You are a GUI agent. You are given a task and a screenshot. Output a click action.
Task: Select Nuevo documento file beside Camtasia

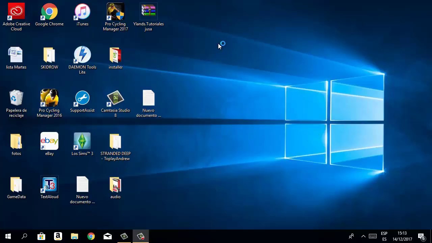coord(148,103)
